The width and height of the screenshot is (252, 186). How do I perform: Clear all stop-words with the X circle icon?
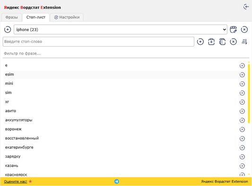pos(233,41)
